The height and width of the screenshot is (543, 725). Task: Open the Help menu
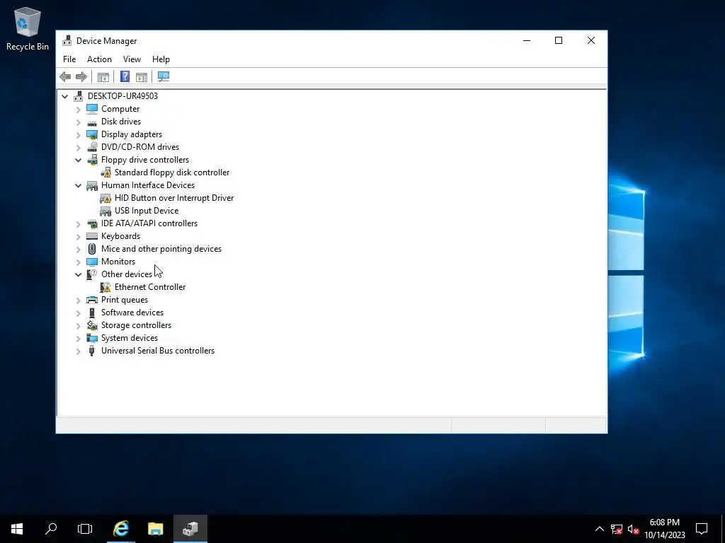pyautogui.click(x=161, y=59)
